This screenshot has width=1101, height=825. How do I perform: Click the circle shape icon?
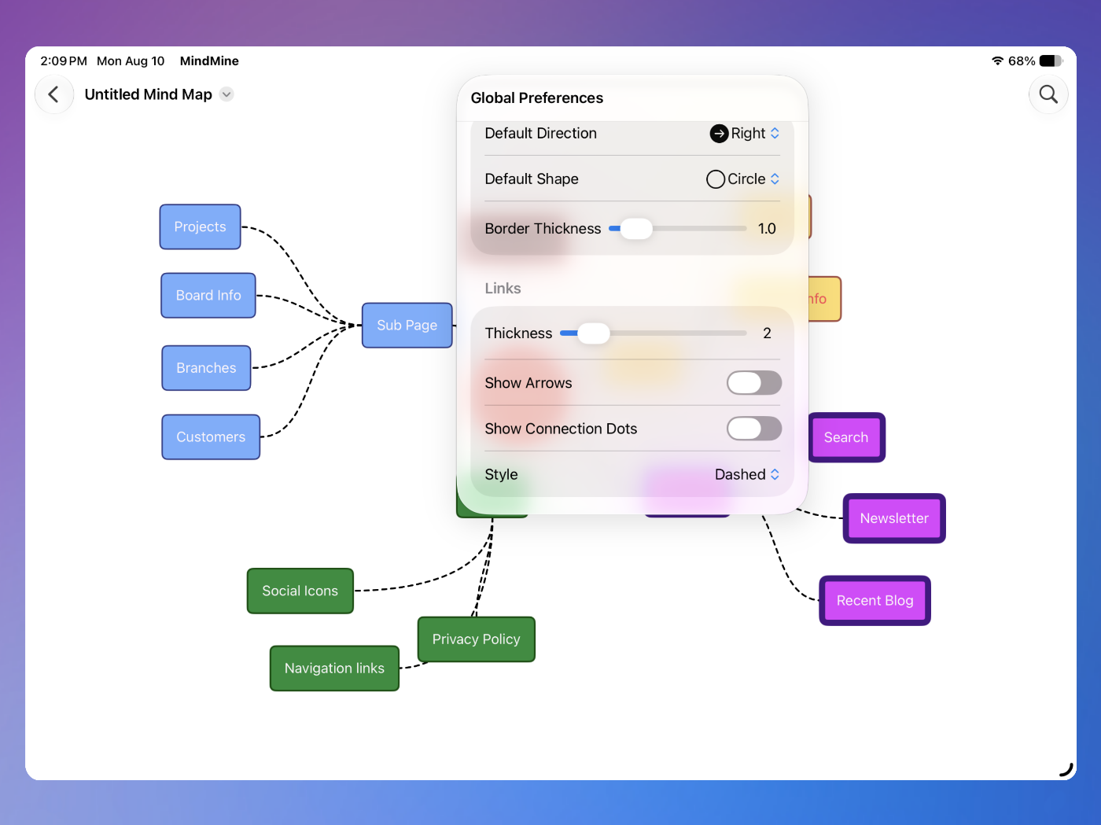(716, 179)
